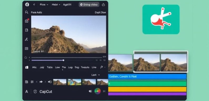Select the green timeline track
The width and height of the screenshot is (209, 101).
coord(147,84)
